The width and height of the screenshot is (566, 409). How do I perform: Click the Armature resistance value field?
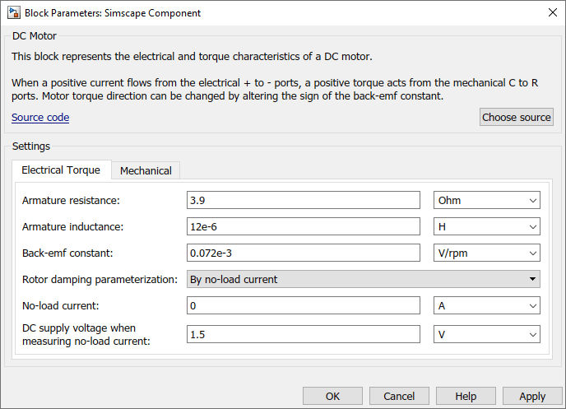304,200
